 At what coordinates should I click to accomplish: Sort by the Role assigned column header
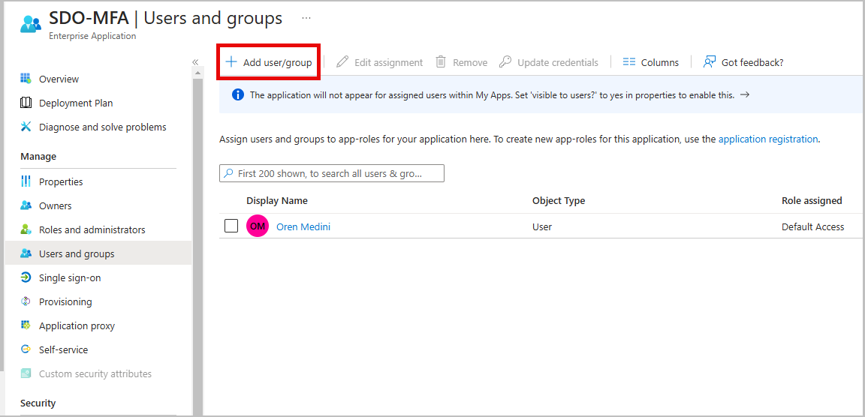[x=812, y=200]
